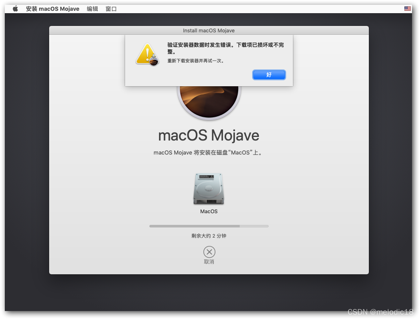Click the Install macOS Mojave title bar
Image resolution: width=420 pixels, height=319 pixels.
coord(209,30)
